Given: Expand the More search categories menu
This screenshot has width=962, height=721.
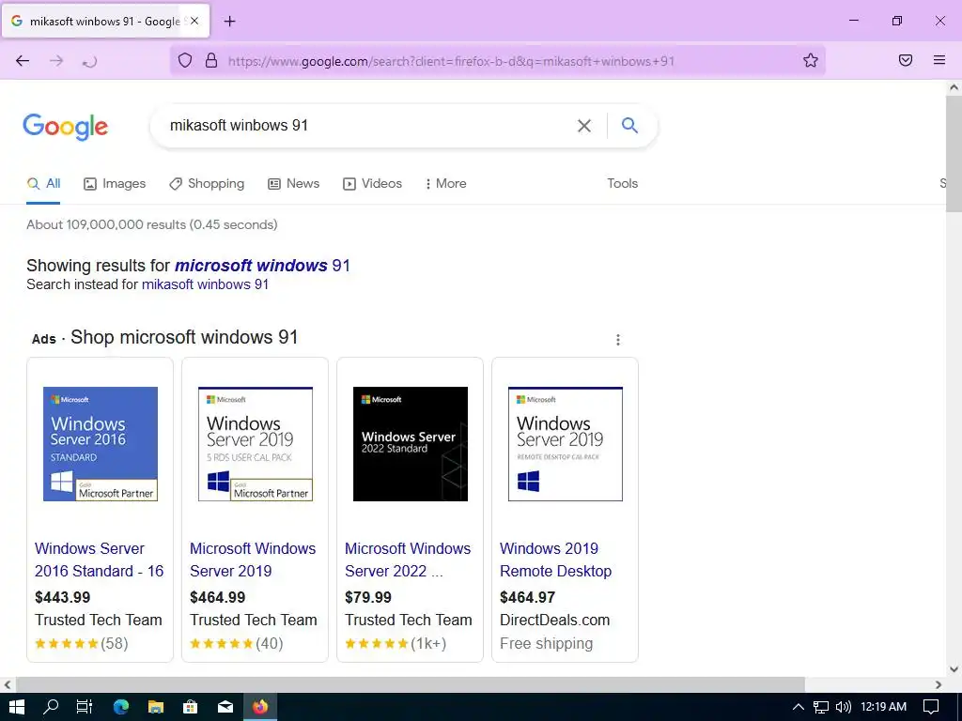Looking at the screenshot, I should (446, 183).
